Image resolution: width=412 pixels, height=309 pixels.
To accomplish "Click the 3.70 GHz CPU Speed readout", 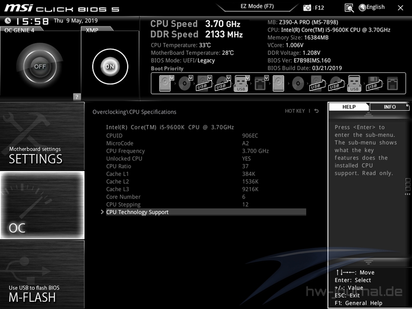I will 223,24.
